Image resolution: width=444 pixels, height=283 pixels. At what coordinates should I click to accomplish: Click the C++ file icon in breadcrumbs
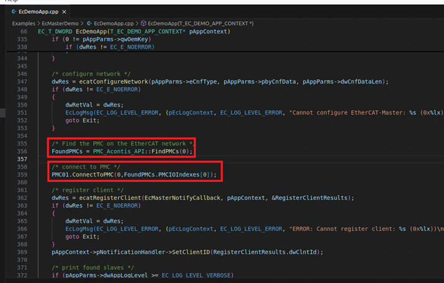coord(89,23)
